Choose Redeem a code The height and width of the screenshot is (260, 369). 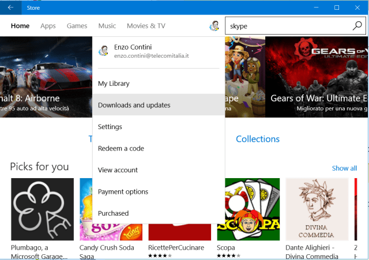(159, 149)
